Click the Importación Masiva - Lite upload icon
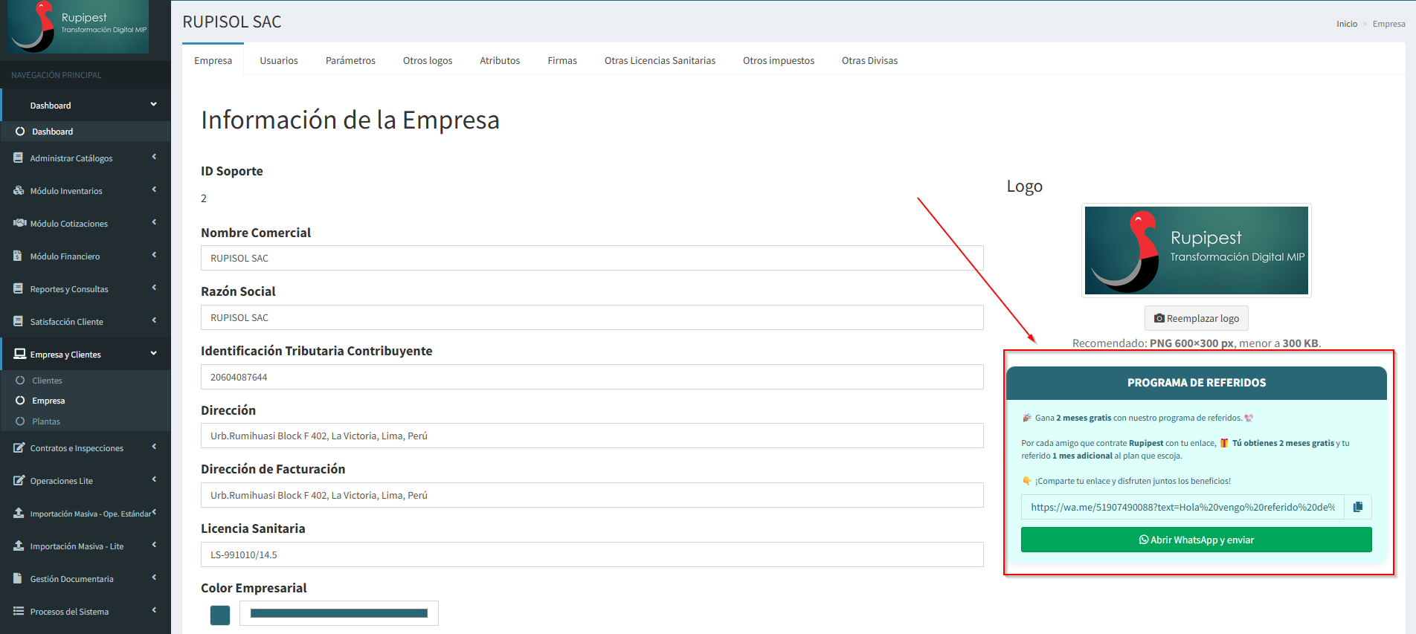1416x634 pixels. point(19,546)
